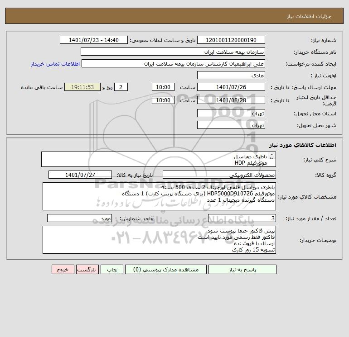Click the 'اطلاعات کالاهای مورد نیاز' section title
The height and width of the screenshot is (337, 349).
click(303, 145)
